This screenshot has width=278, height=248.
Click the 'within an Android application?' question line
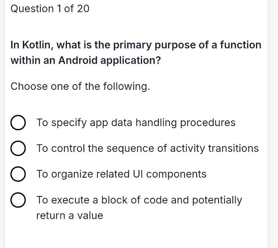[x=86, y=60]
